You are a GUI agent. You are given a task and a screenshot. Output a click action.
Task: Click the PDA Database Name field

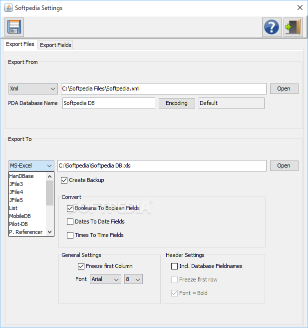coord(109,103)
